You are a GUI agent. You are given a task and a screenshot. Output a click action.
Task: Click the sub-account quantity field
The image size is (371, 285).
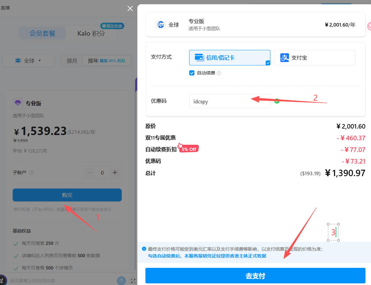tap(102, 173)
